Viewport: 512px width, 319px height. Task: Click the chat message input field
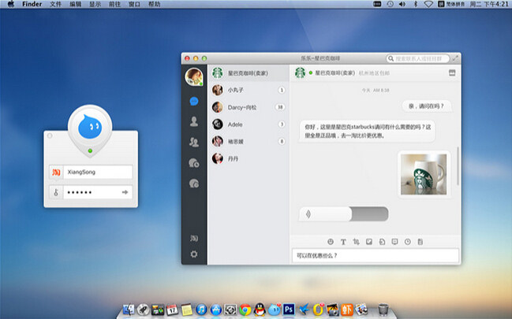coord(376,255)
